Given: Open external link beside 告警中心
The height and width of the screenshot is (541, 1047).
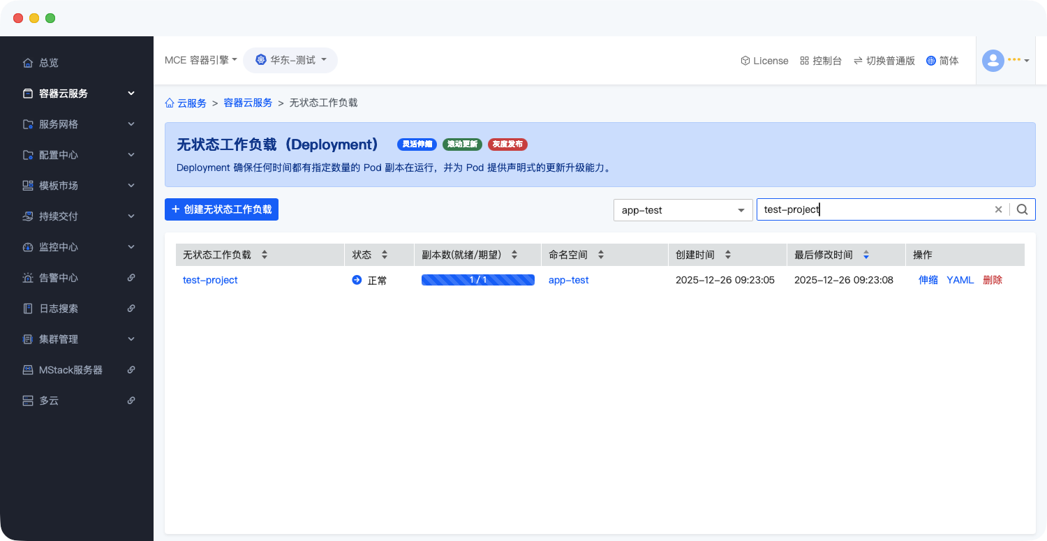Looking at the screenshot, I should click(131, 278).
